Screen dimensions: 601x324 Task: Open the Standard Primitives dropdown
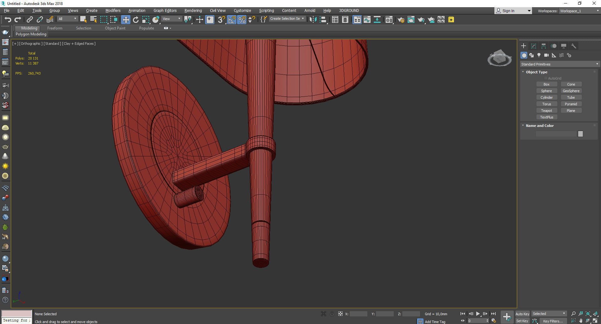click(x=559, y=64)
